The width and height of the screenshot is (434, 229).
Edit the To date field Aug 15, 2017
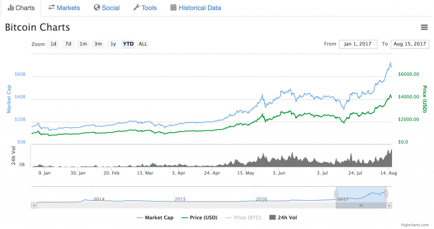(410, 44)
